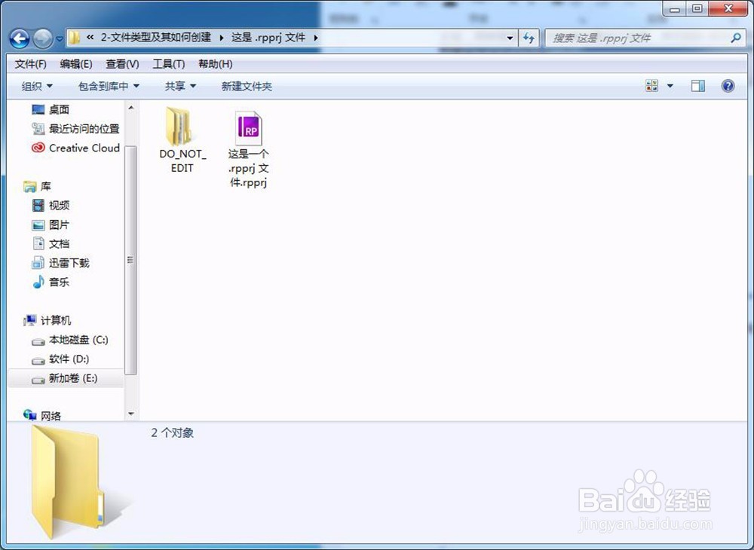Click the double-chevron breadcrumb overflow
Screen dimensions: 754x550
point(90,38)
